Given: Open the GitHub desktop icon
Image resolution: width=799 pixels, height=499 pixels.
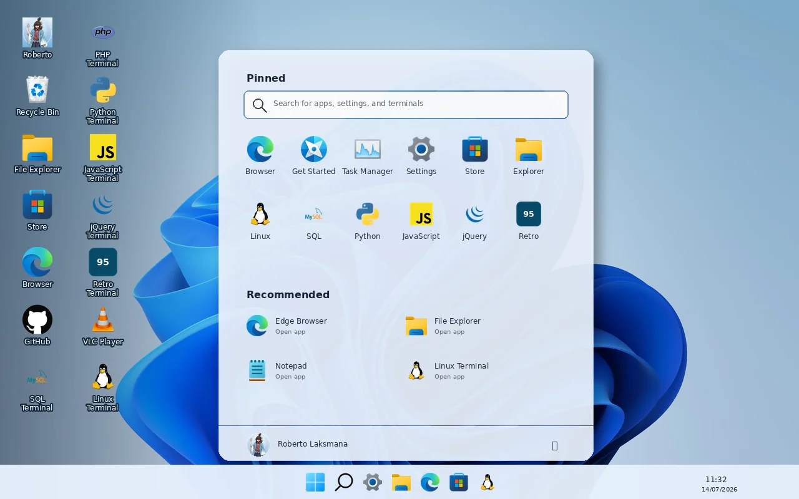Looking at the screenshot, I should pyautogui.click(x=37, y=325).
